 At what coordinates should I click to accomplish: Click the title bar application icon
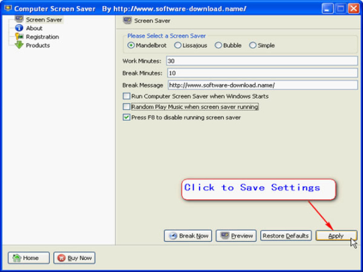point(8,8)
